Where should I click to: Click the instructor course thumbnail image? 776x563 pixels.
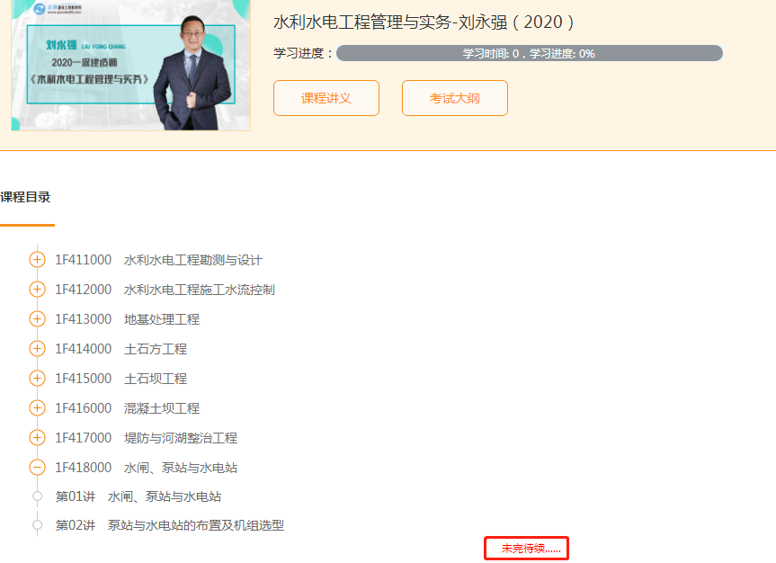pyautogui.click(x=130, y=66)
